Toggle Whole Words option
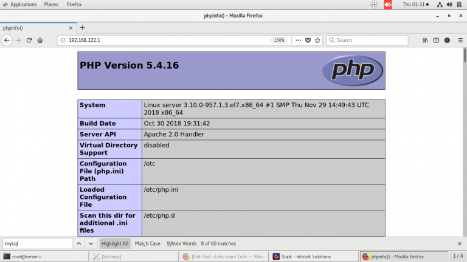467x262 pixels. pyautogui.click(x=182, y=244)
